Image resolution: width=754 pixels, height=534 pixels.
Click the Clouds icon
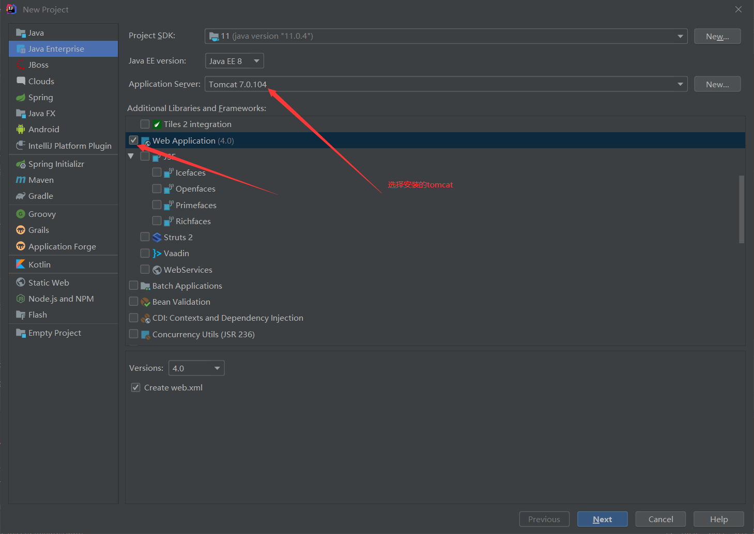click(21, 81)
